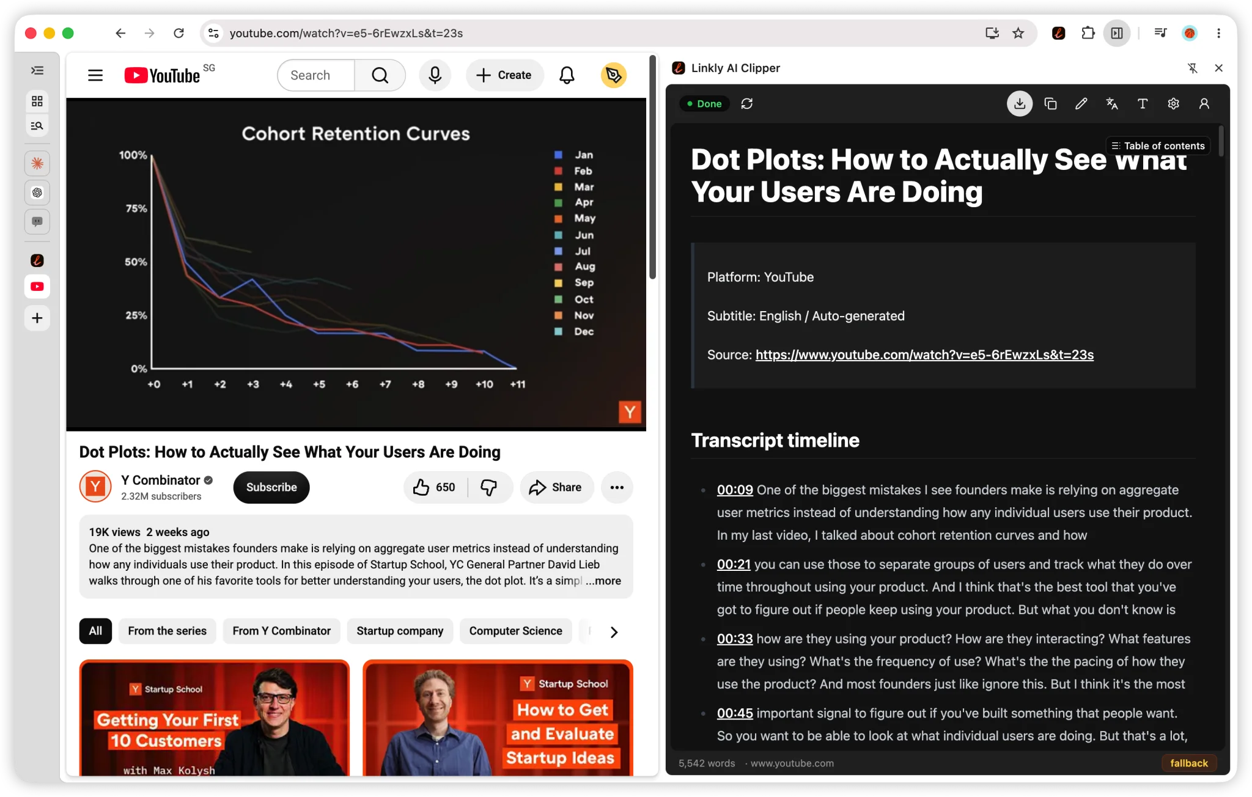The height and width of the screenshot is (797, 1252).
Task: Go to the YouTube home logo
Action: tap(163, 75)
